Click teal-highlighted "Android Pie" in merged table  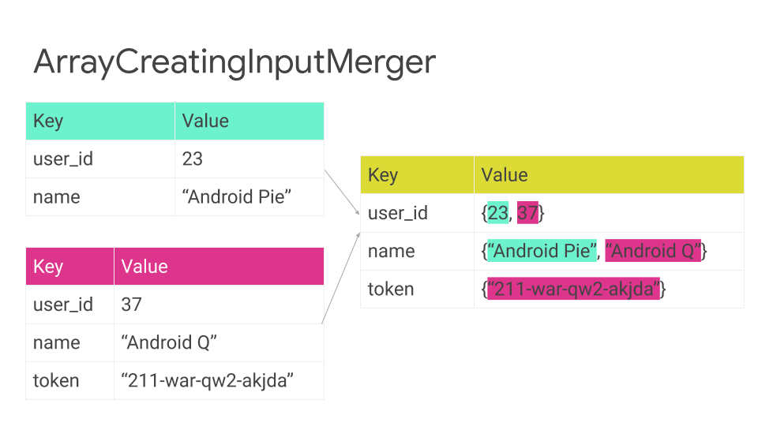point(542,251)
